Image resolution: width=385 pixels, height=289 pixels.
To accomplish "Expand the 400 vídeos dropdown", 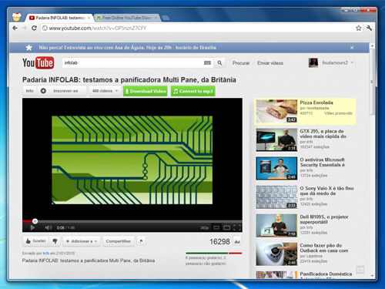I will [105, 91].
